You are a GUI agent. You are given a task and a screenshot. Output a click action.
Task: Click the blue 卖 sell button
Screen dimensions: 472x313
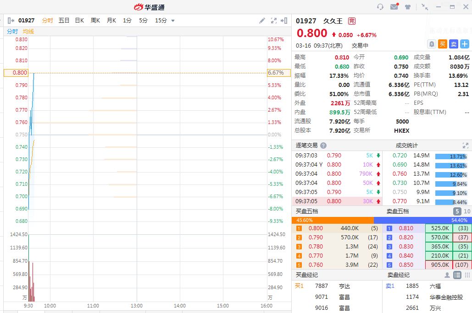click(454, 44)
